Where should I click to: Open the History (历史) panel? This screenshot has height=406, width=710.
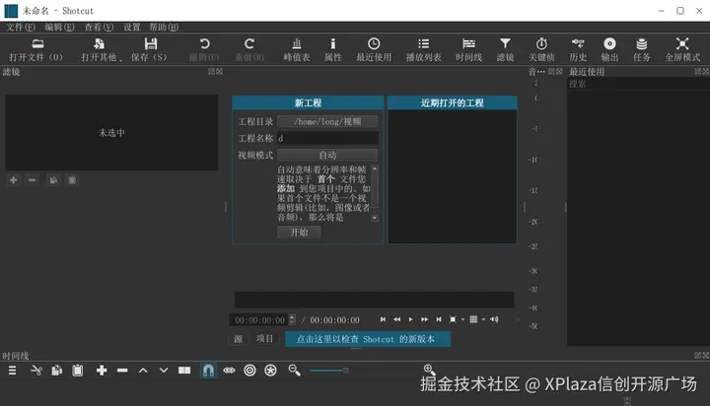(578, 50)
